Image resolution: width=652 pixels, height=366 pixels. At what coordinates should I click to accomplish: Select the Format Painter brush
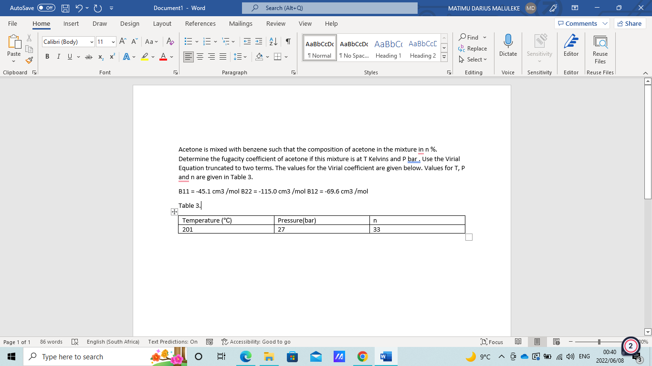click(29, 60)
